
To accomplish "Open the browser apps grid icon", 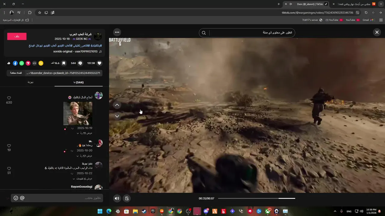I will pyautogui.click(x=381, y=20).
